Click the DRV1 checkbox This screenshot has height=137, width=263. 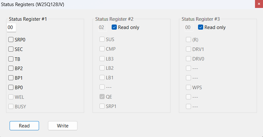[x=188, y=49]
